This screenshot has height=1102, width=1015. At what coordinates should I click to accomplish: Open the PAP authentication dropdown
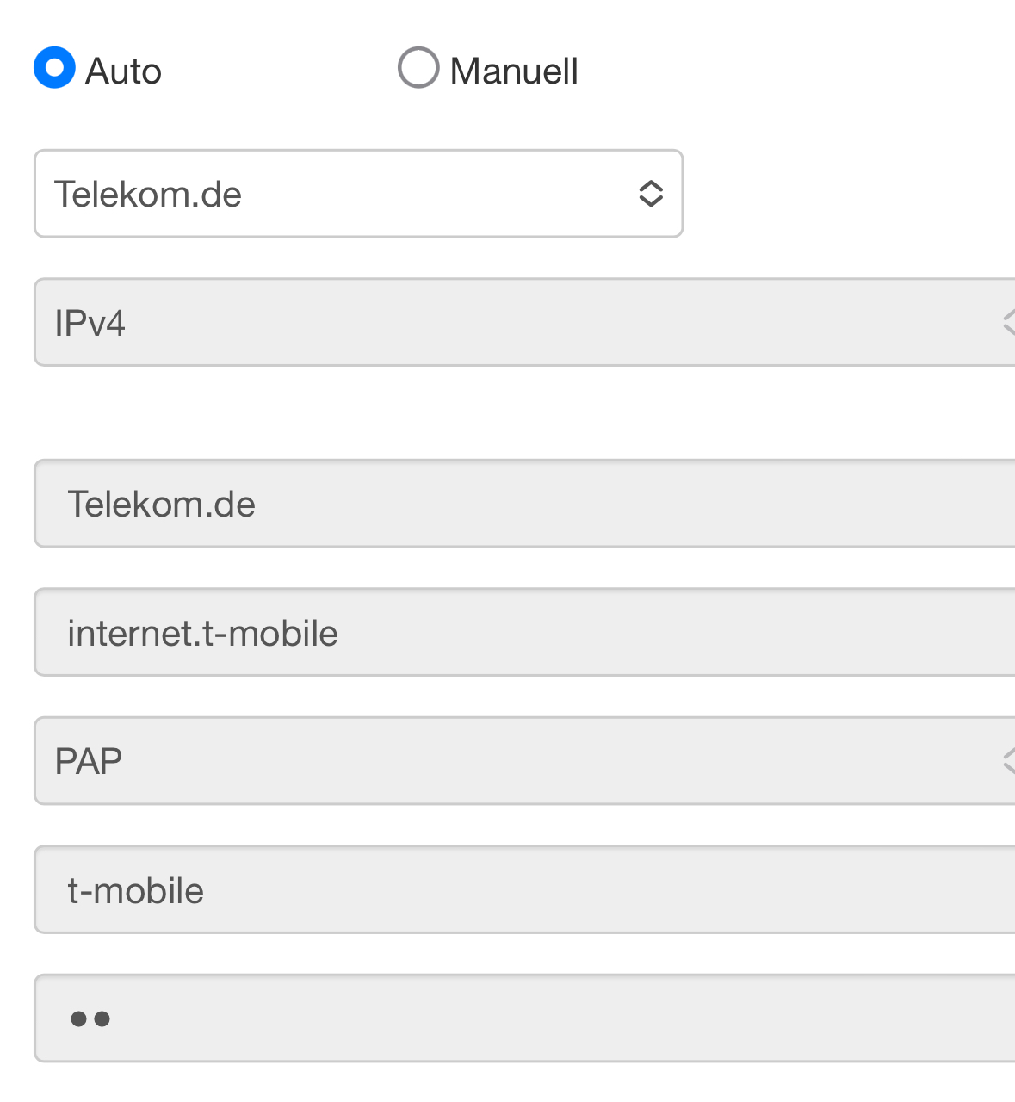point(524,761)
